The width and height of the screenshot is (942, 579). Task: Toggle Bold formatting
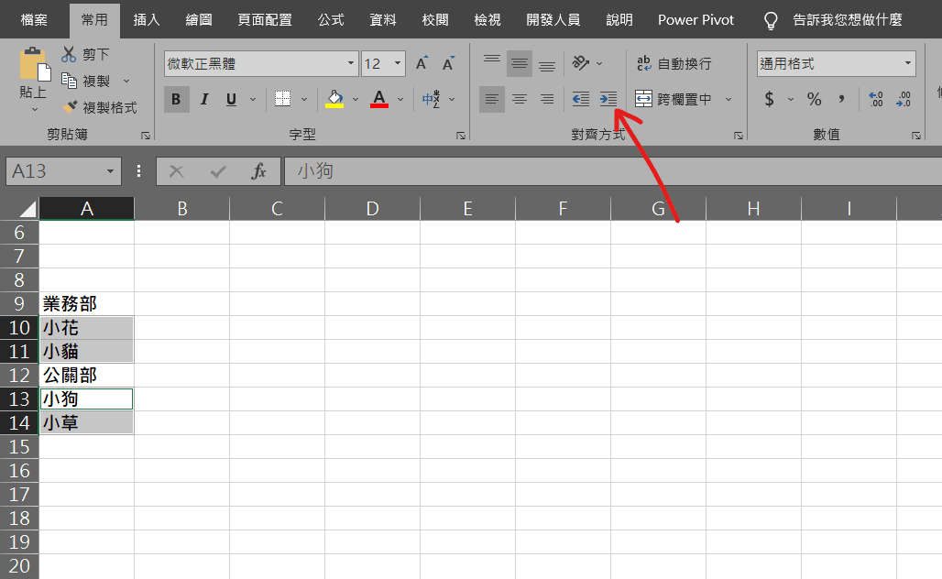176,99
